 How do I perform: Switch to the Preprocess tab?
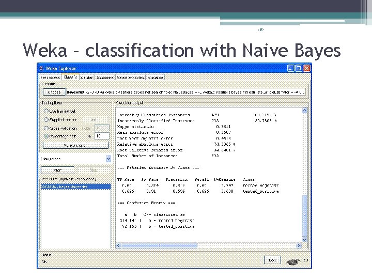click(50, 78)
